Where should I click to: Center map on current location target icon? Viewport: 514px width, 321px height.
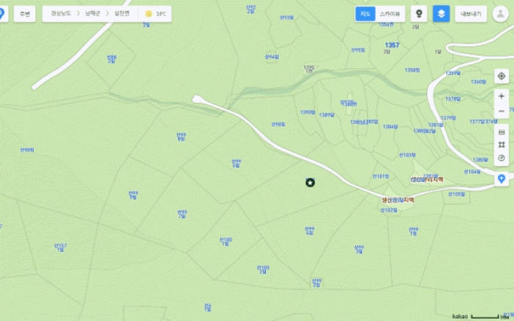point(502,76)
